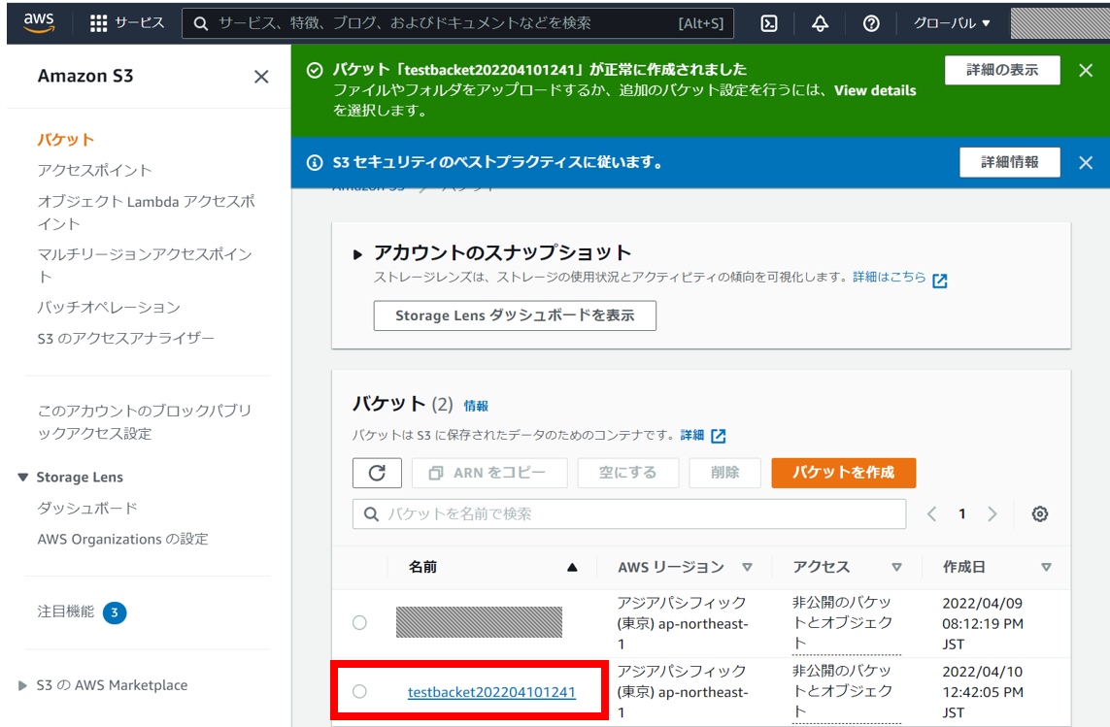Click View details text in green banner
1110x727 pixels.
point(875,90)
